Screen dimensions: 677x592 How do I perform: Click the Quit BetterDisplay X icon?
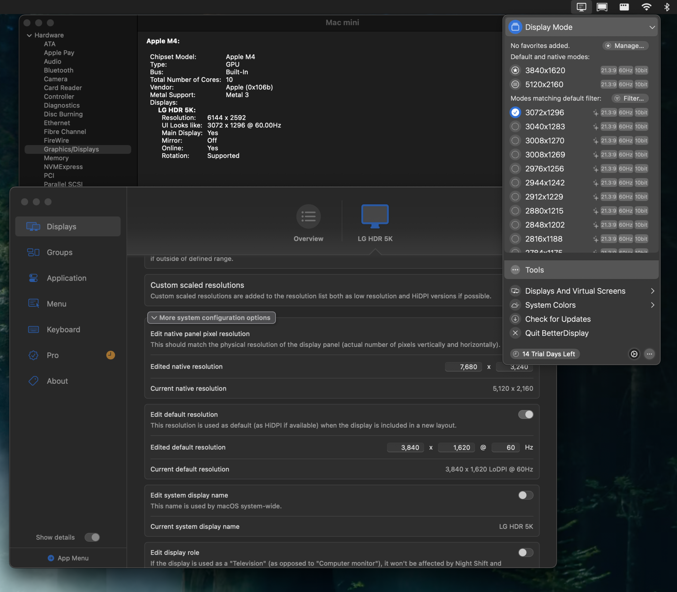[515, 333]
